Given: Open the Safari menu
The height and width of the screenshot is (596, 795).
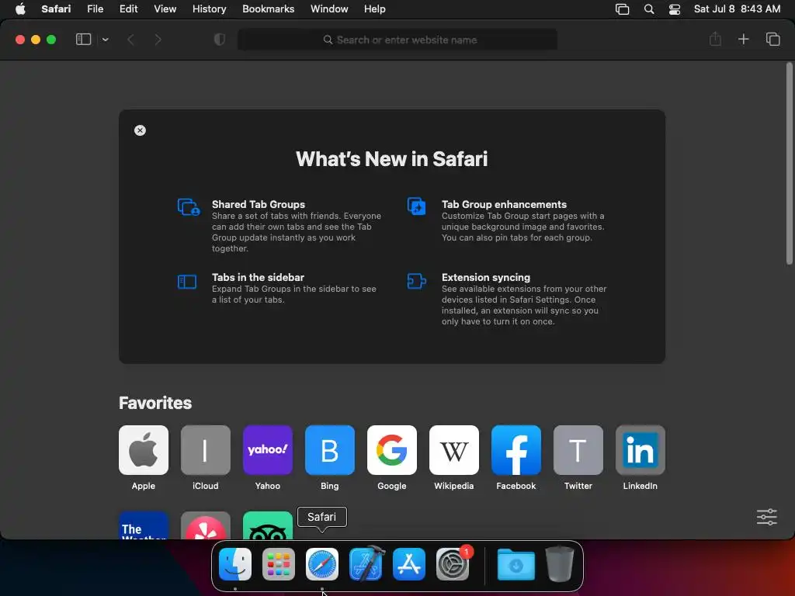Looking at the screenshot, I should 56,9.
